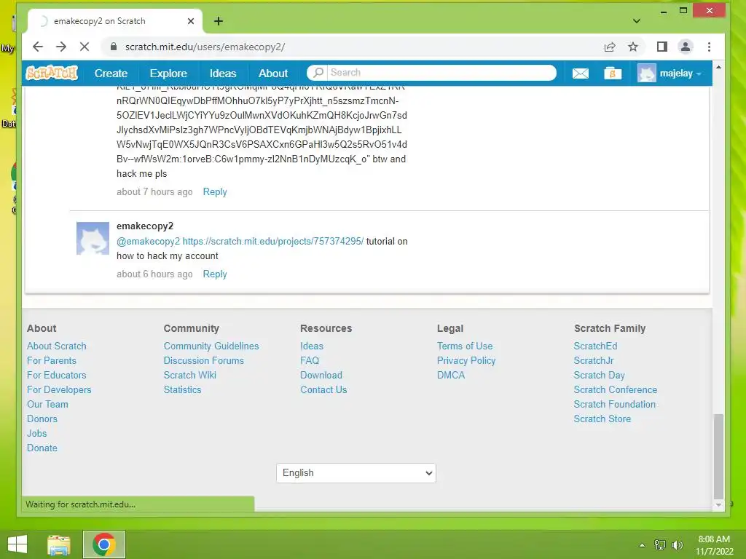
Task: Open Chrome profile icon
Action: coord(686,47)
